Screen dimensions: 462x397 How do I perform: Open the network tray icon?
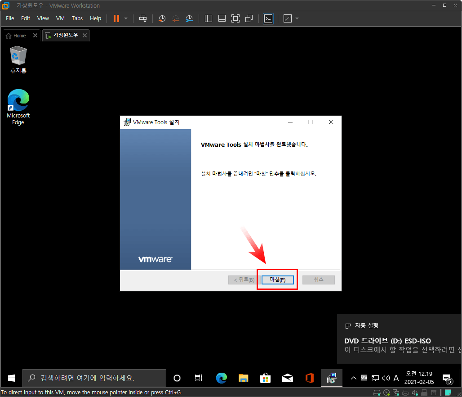pyautogui.click(x=375, y=378)
